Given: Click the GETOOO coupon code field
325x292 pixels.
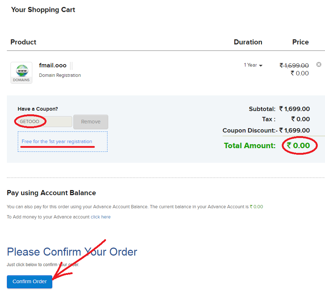Looking at the screenshot, I should pos(45,122).
